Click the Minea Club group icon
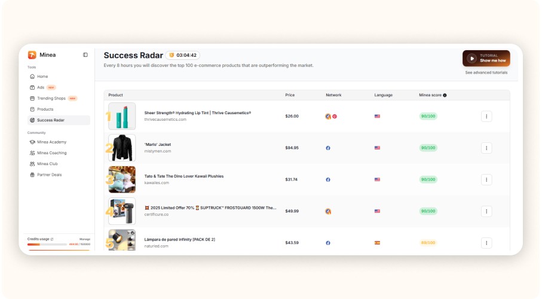The image size is (542, 299). [32, 164]
